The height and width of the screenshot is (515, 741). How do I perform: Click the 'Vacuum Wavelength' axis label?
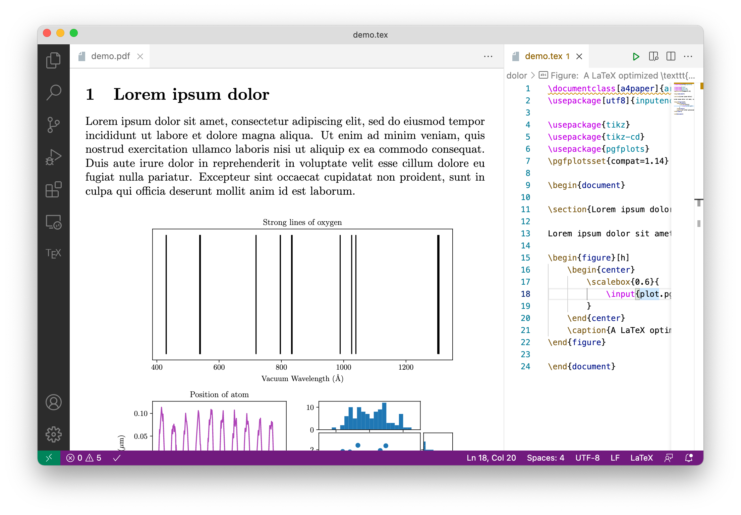coord(302,379)
